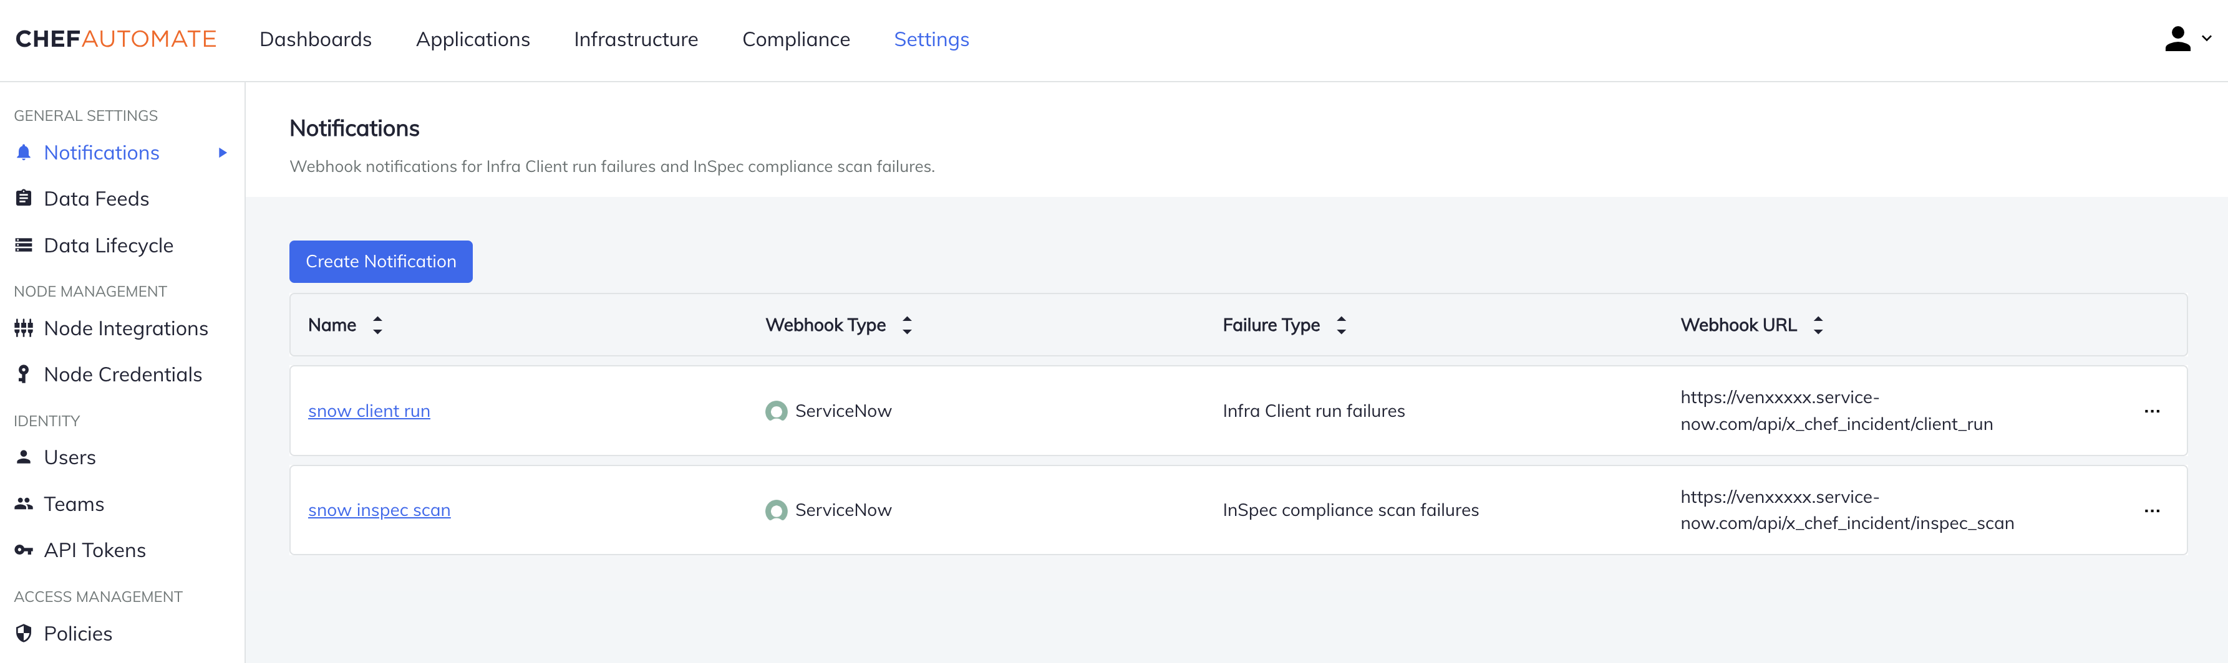The image size is (2228, 663).
Task: Toggle sorting on Webhook URL column
Action: click(1819, 325)
